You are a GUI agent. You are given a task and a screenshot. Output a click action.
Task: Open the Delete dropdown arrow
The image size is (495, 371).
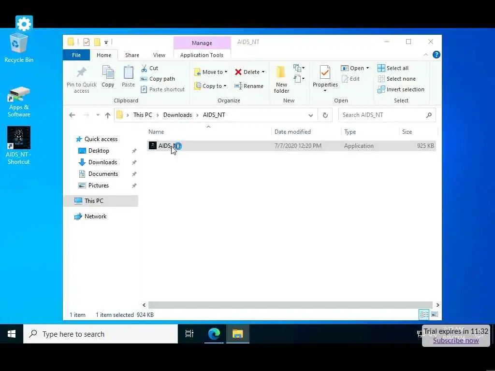(x=263, y=72)
